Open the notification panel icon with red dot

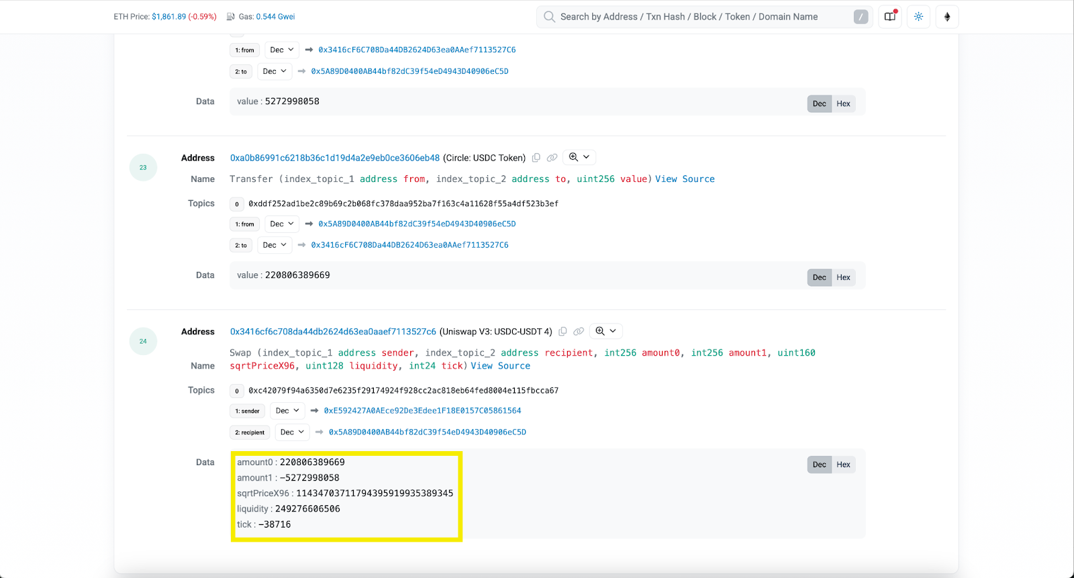coord(890,17)
